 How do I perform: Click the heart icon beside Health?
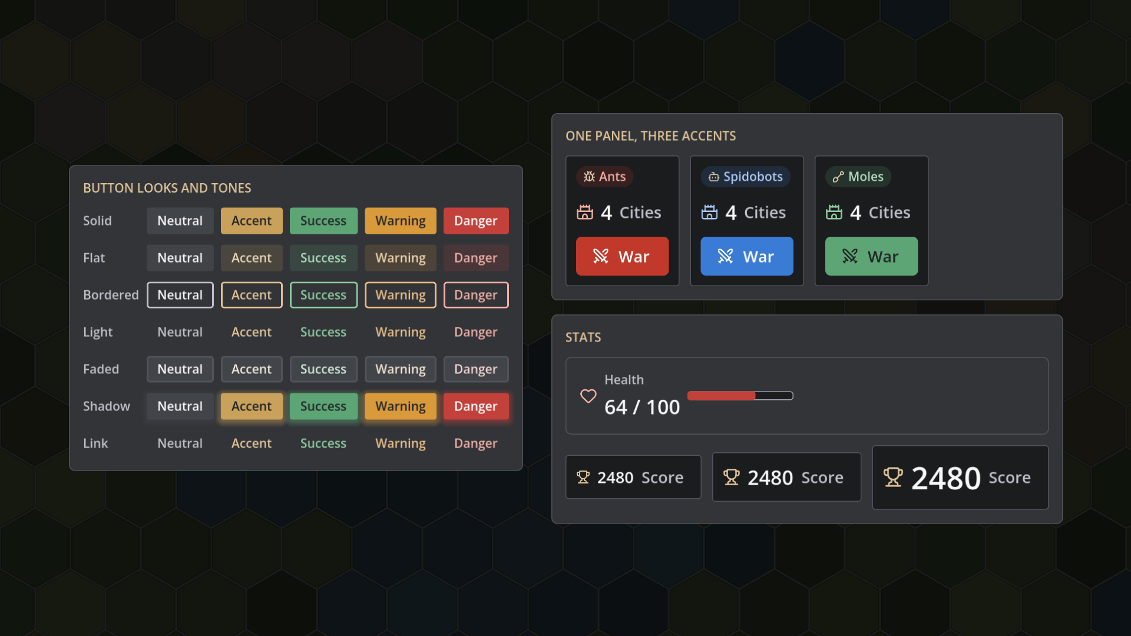tap(588, 396)
